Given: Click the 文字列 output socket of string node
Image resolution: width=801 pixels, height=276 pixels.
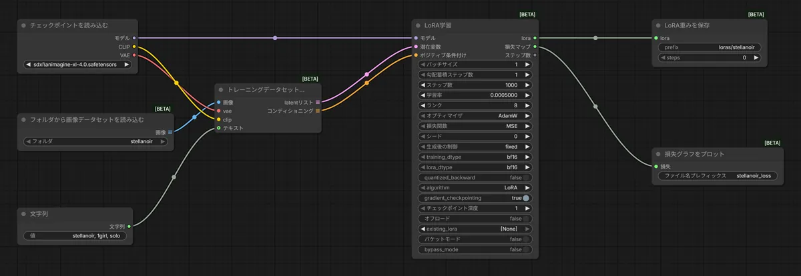Looking at the screenshot, I should click(x=129, y=227).
